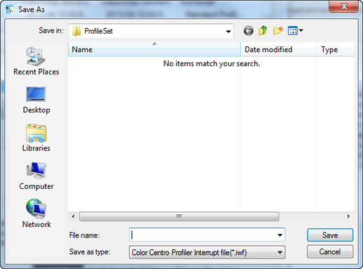Go back to last folder visited
Viewport: 363px width, 269px height.
249,31
